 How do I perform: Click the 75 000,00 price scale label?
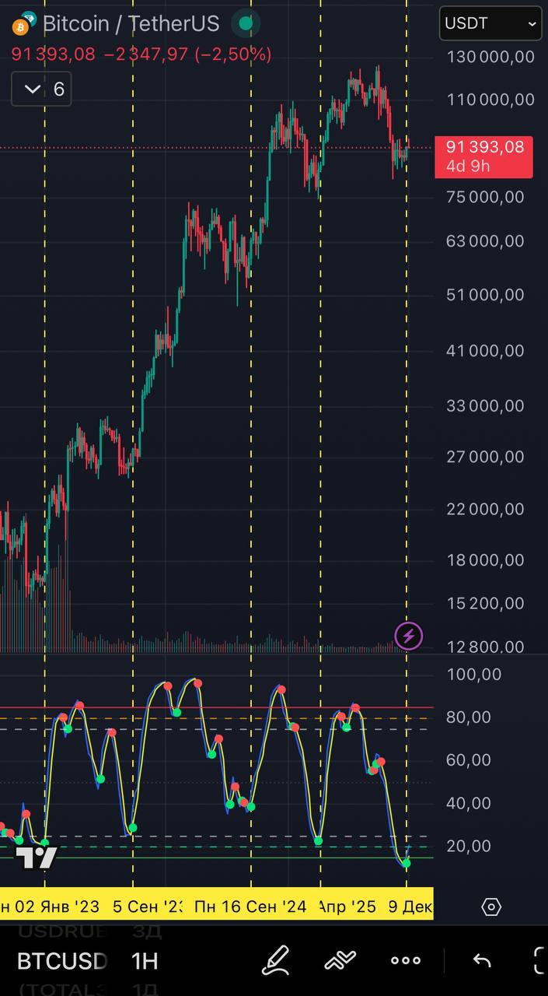(485, 197)
